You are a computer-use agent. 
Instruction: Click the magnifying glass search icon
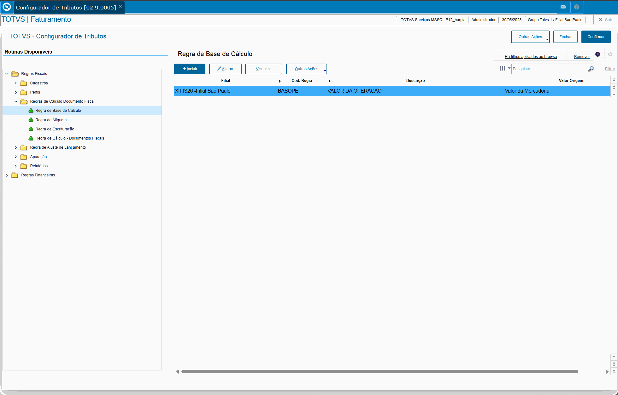(x=591, y=69)
